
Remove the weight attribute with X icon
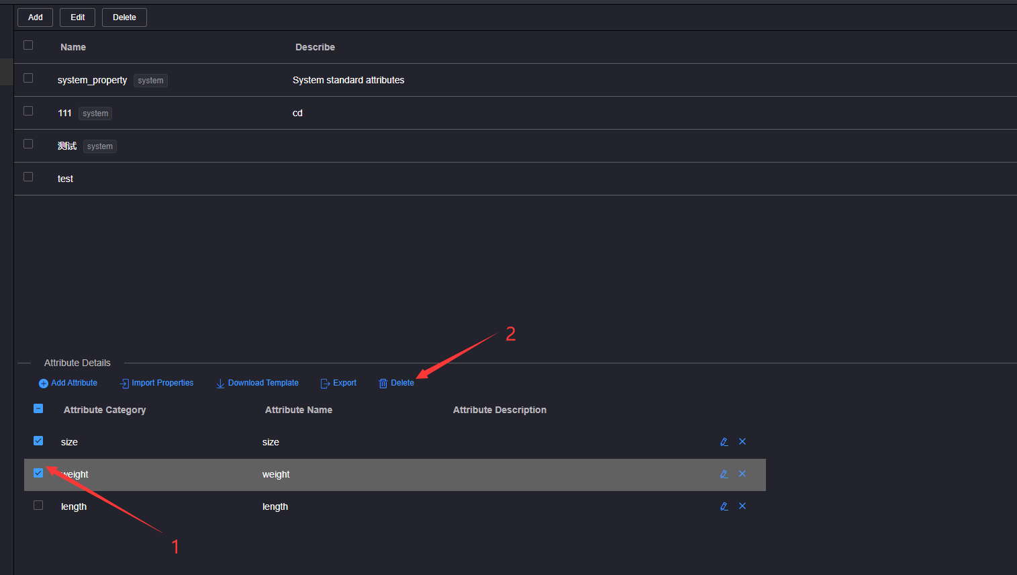[x=742, y=474]
